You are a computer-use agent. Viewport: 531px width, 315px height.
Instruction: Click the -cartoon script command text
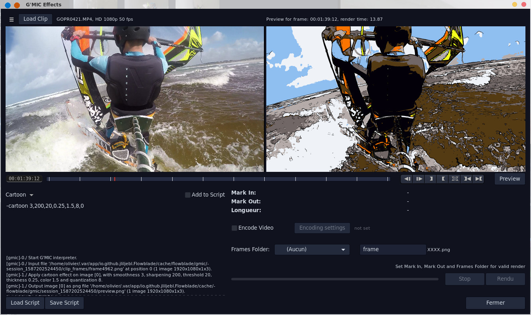coord(45,206)
